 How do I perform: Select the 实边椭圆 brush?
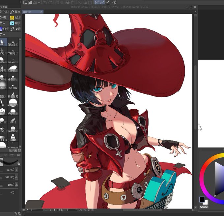(13, 68)
